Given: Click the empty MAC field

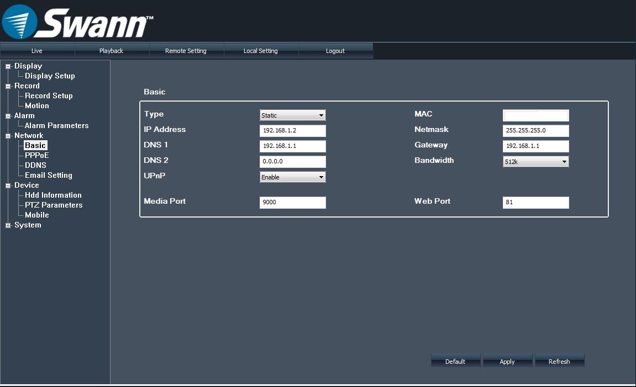Looking at the screenshot, I should coord(535,115).
